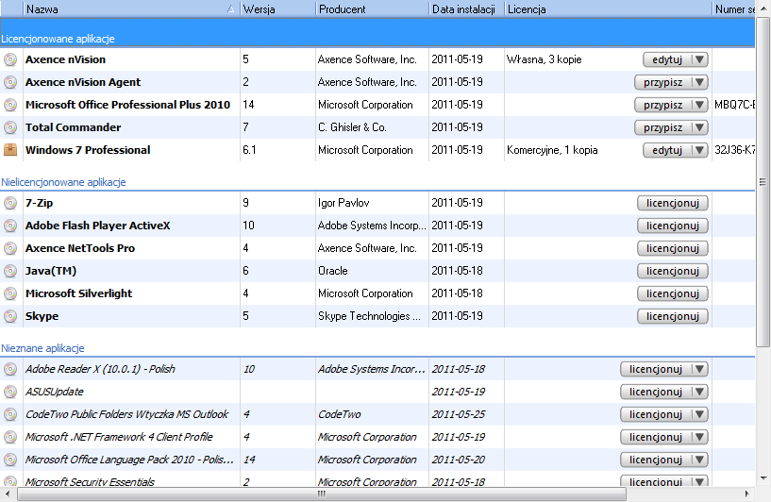771x502 pixels.
Task: Expand the licencjonuj dropdown arrow for ASUSUpdate
Action: [699, 392]
